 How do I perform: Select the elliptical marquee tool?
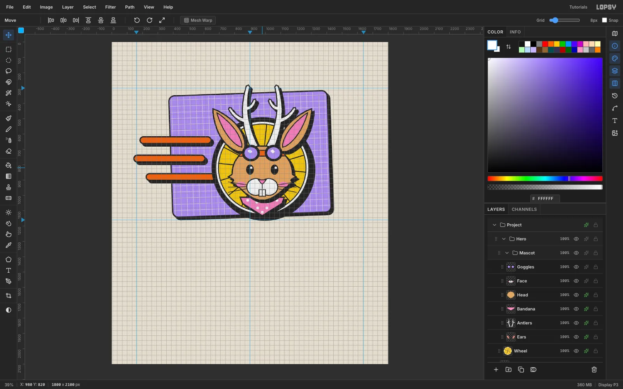click(x=9, y=60)
